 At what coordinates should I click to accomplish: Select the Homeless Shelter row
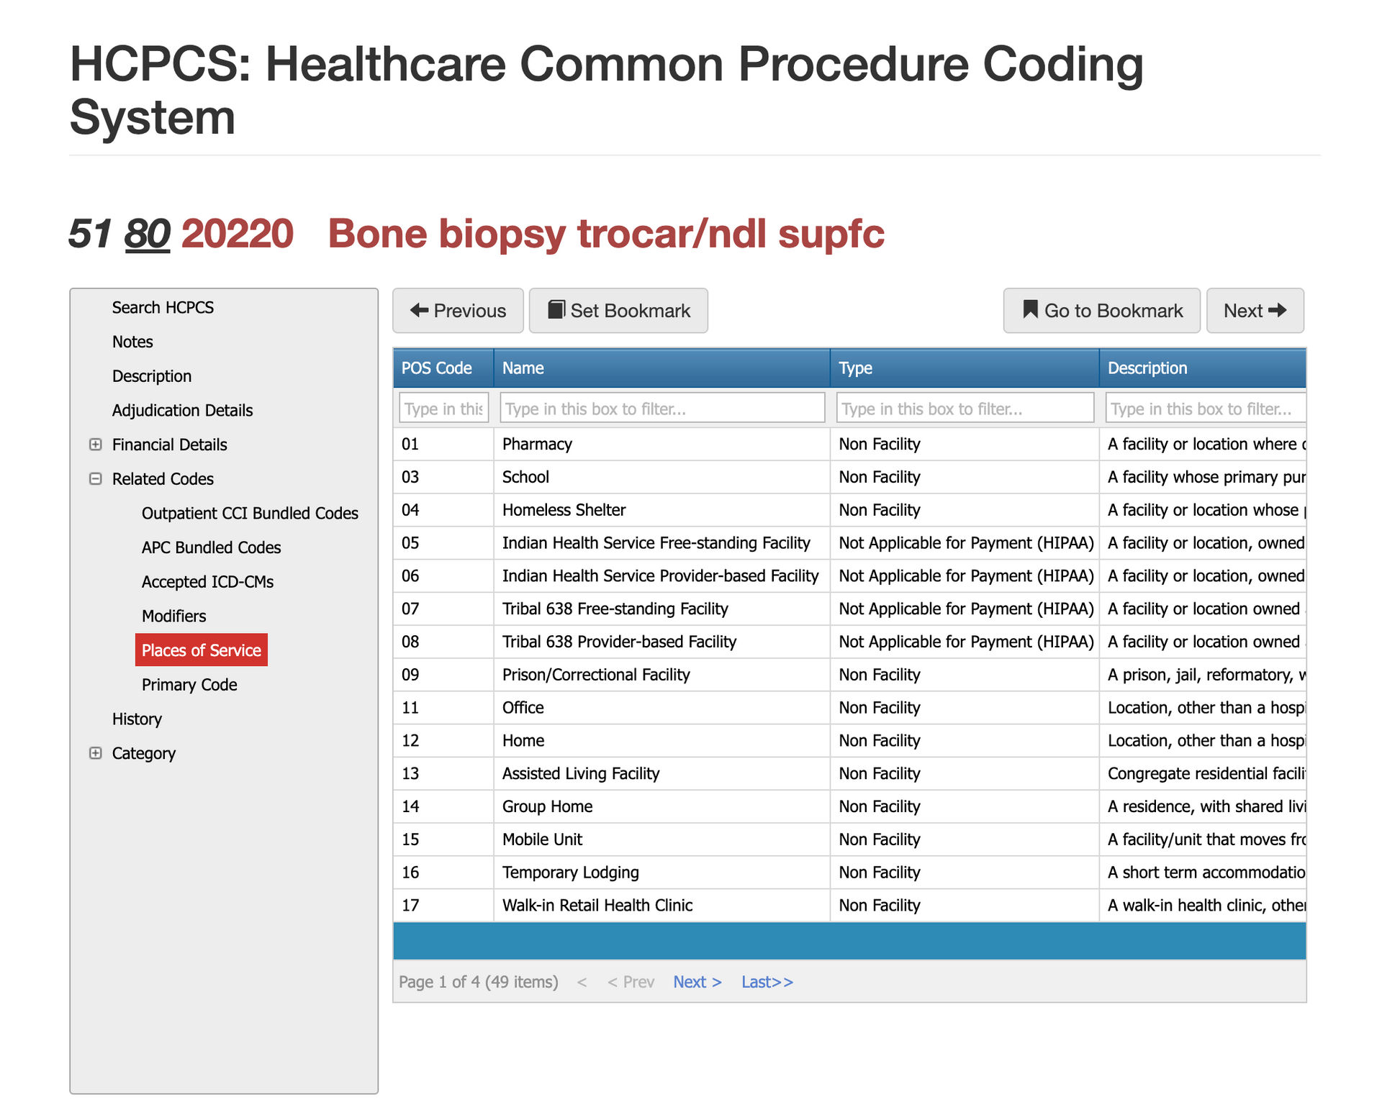[564, 510]
